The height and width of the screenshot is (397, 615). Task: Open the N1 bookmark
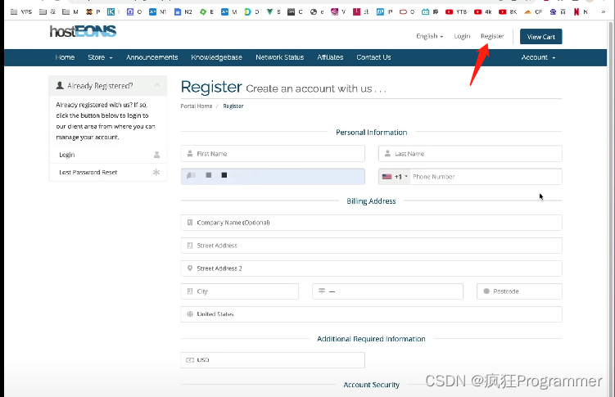click(x=158, y=12)
